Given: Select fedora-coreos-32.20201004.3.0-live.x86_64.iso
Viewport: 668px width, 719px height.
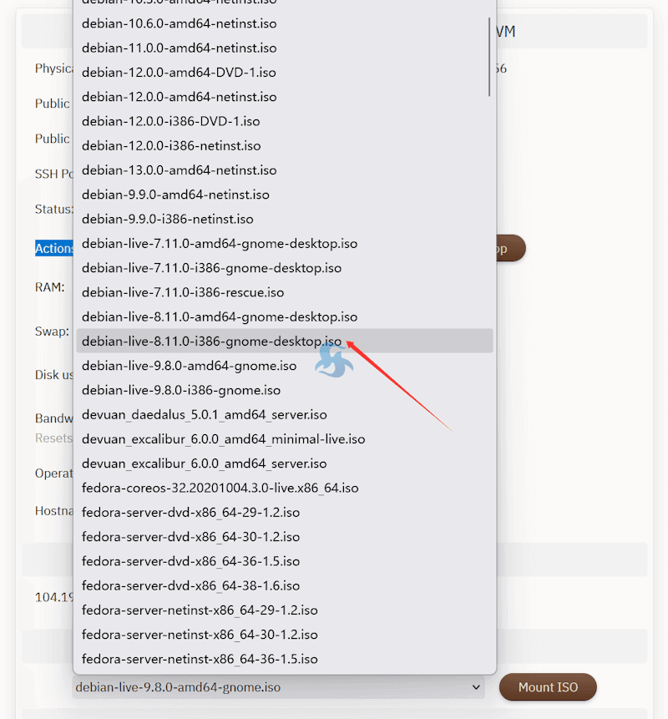Looking at the screenshot, I should click(x=220, y=489).
